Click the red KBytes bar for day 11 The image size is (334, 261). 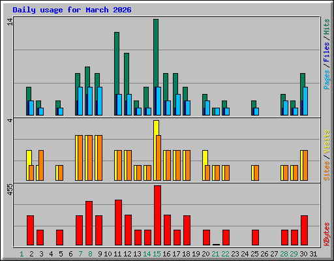[118, 223]
